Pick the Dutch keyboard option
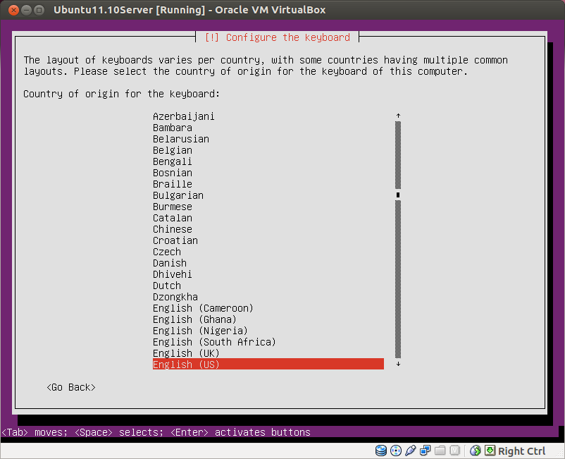This screenshot has height=459, width=565. 166,286
